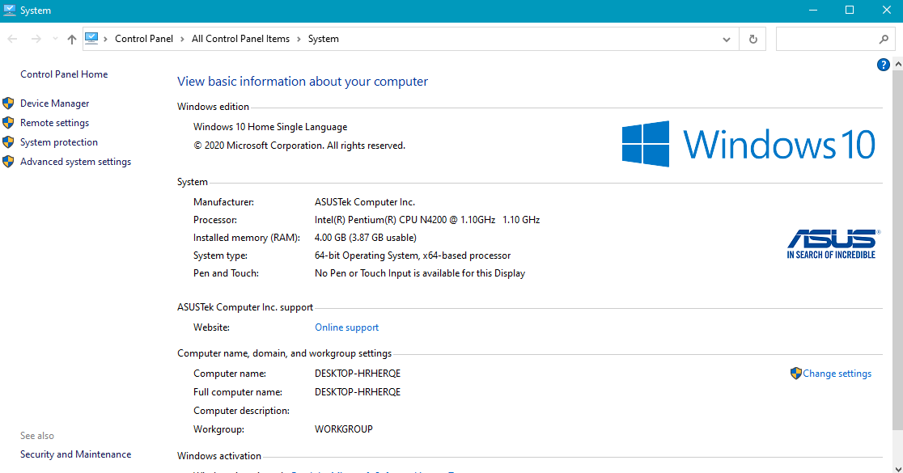Viewport: 903px width, 473px height.
Task: Click the '© 2020 Microsoft Corporation' copyright text
Action: pyautogui.click(x=299, y=146)
